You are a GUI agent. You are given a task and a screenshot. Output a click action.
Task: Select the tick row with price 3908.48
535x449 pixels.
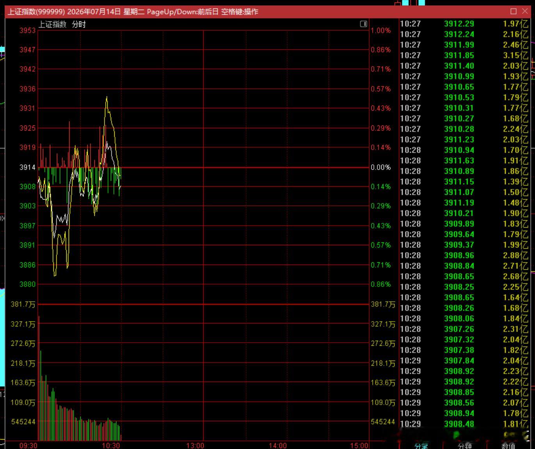(464, 424)
